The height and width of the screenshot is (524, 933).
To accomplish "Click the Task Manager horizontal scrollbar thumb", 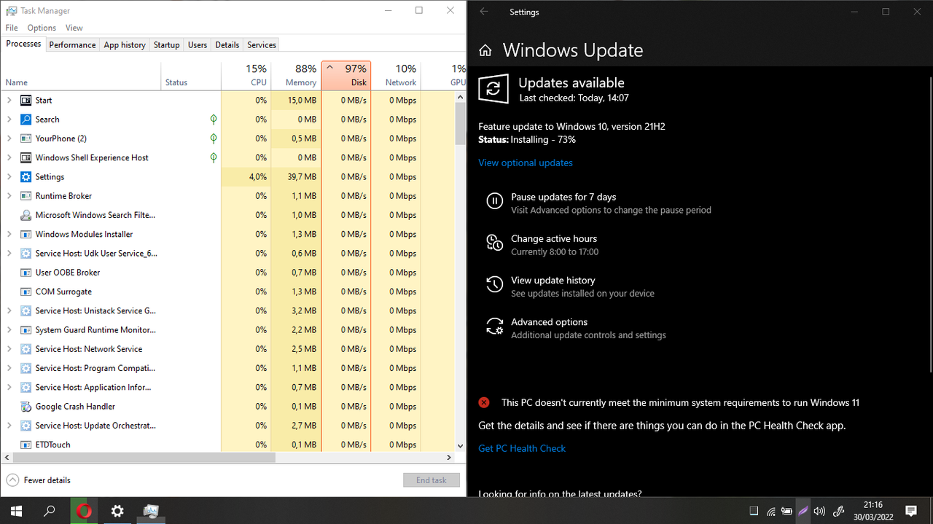I will pyautogui.click(x=144, y=458).
